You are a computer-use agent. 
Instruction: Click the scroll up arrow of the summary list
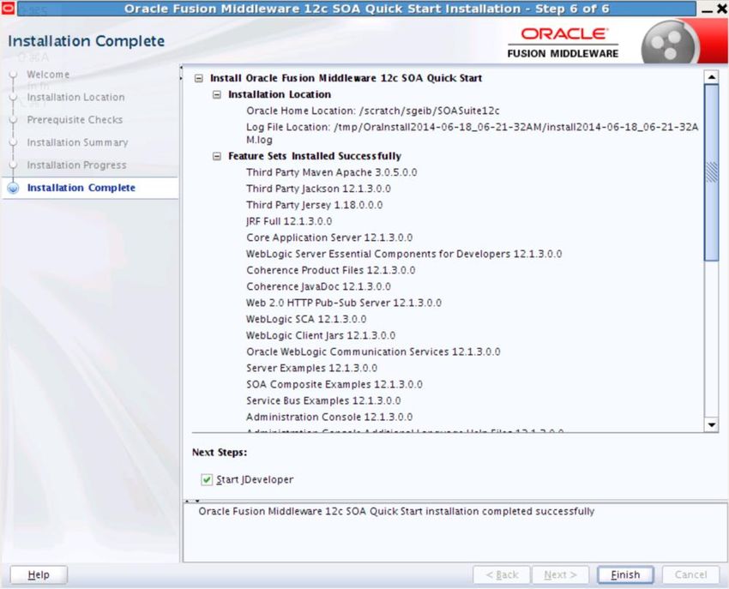pos(711,77)
